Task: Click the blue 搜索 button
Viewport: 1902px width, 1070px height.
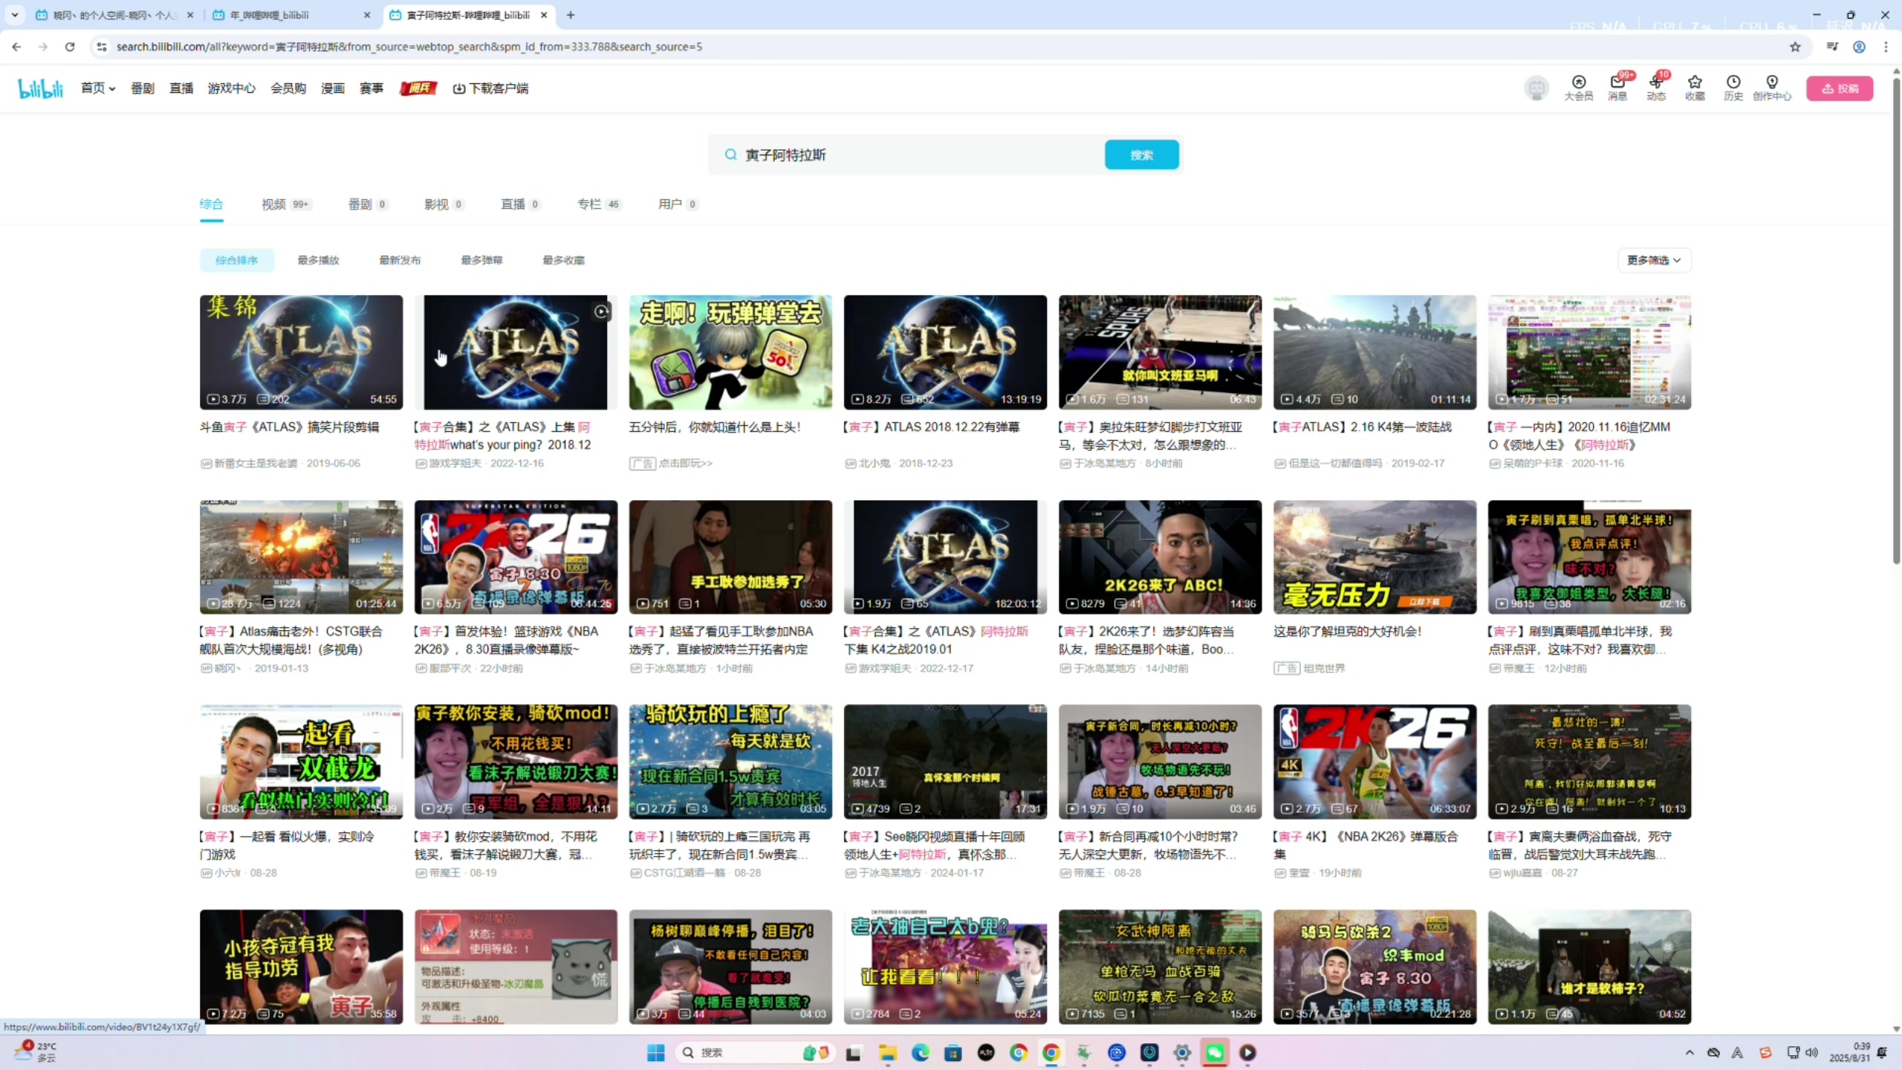Action: point(1141,155)
